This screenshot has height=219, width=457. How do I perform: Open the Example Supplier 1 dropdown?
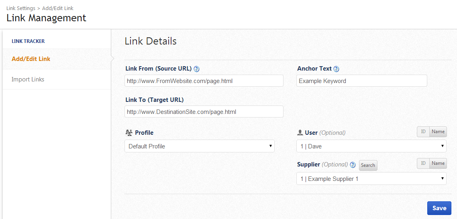[x=371, y=179]
